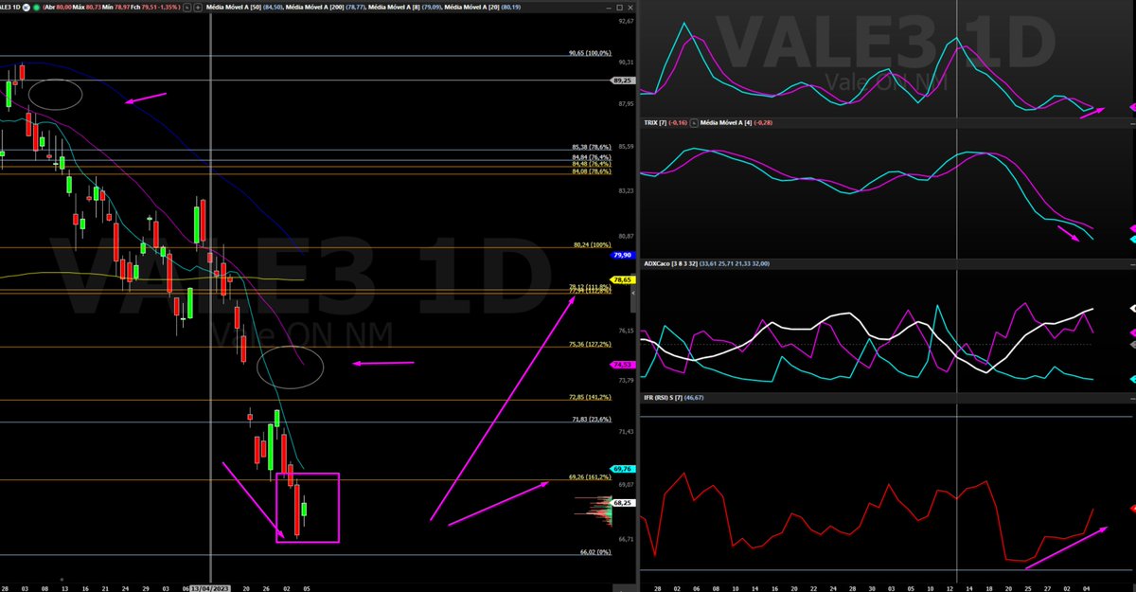Click the cyan TRIX value marker on right axis

click(1132, 239)
